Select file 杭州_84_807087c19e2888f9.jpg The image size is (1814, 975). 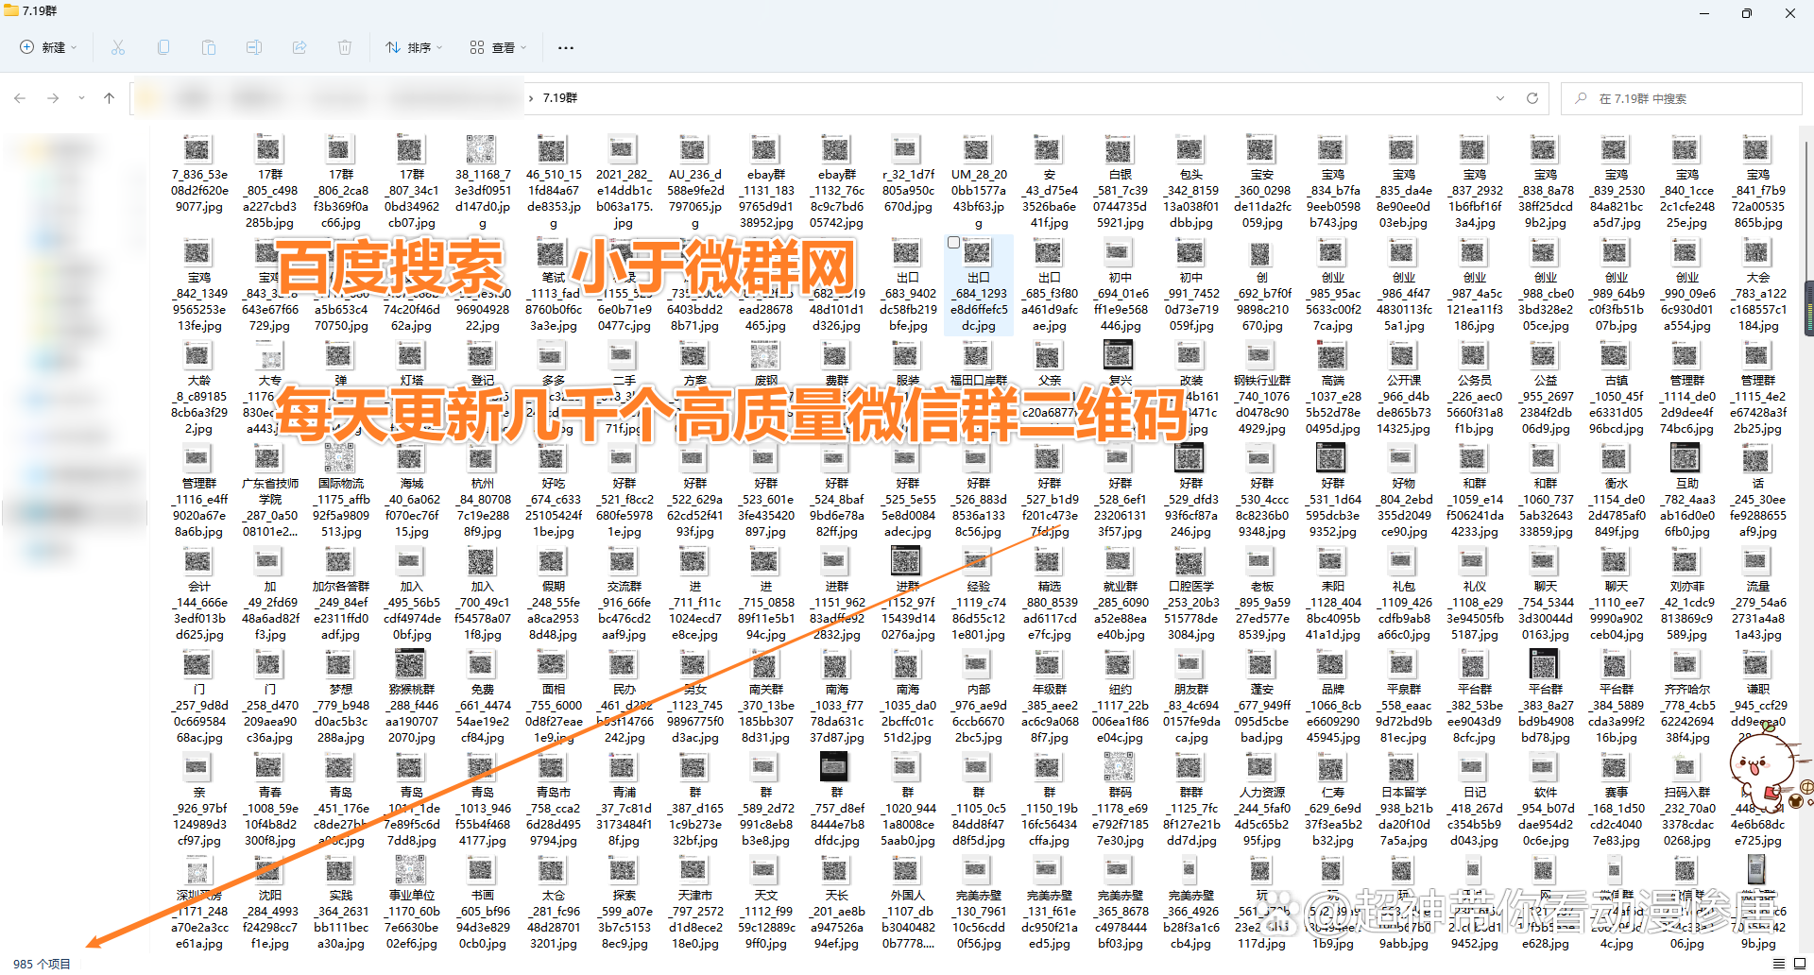[x=483, y=491]
